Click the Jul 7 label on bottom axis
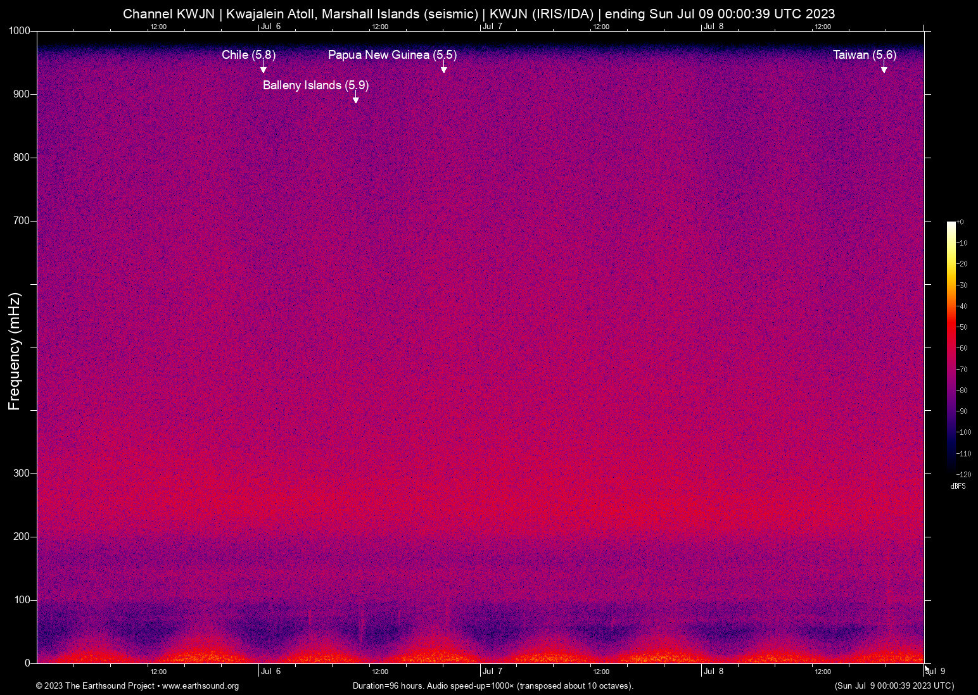 coord(492,672)
